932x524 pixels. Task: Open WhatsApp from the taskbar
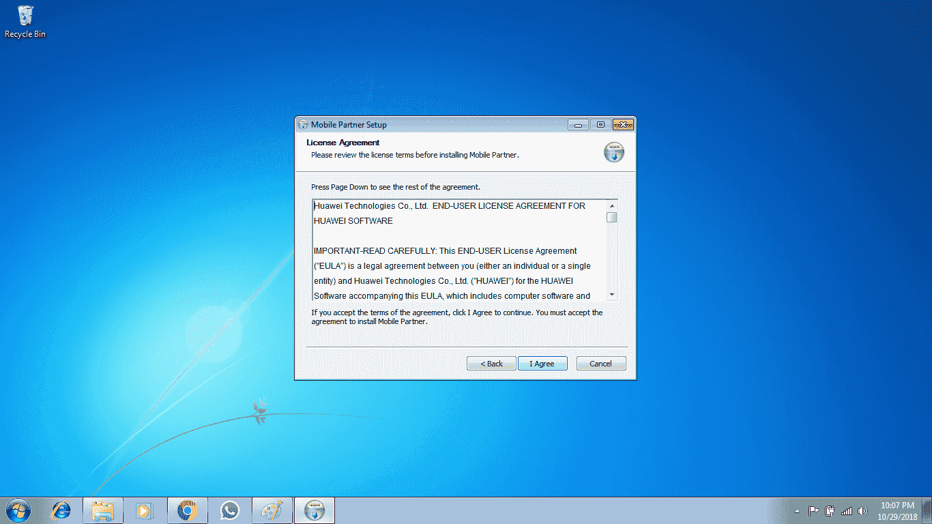230,510
